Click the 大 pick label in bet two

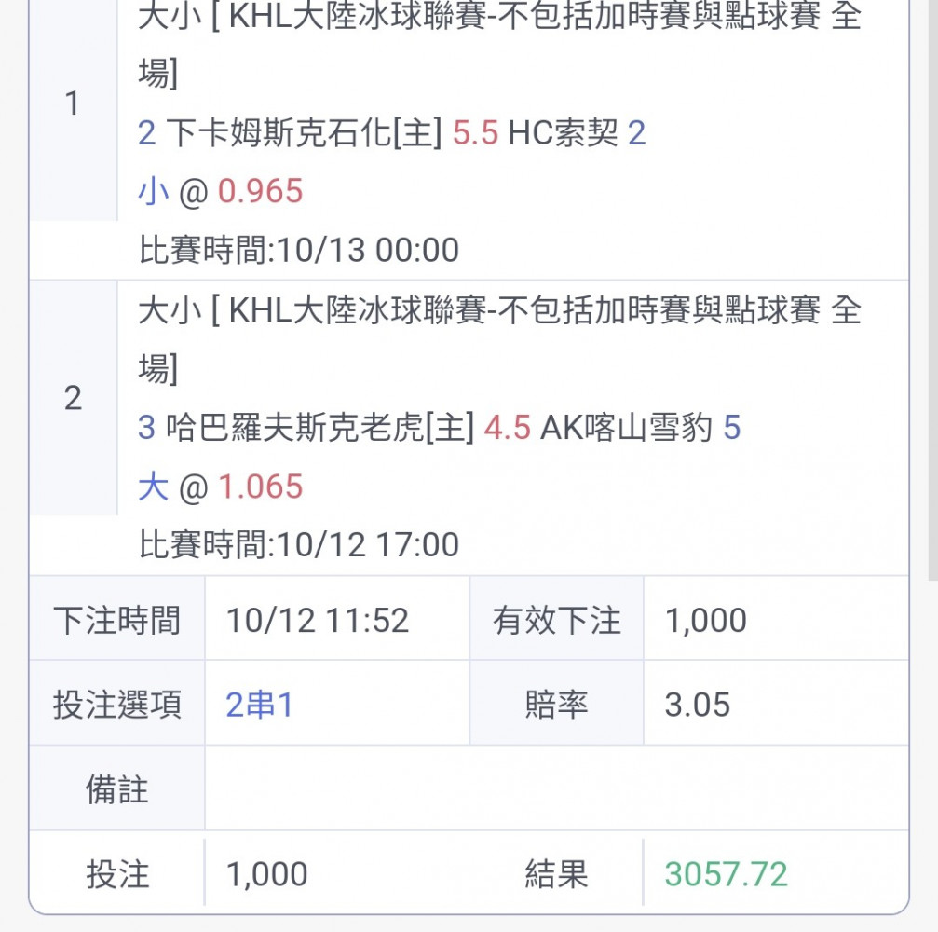[153, 487]
